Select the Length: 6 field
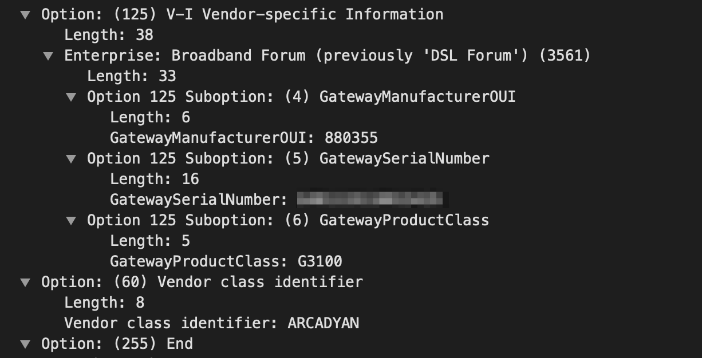The width and height of the screenshot is (702, 358). point(150,117)
